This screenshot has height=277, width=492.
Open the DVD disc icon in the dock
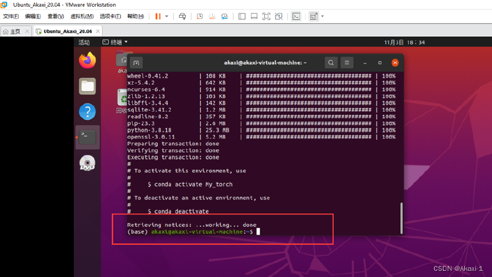pyautogui.click(x=87, y=163)
